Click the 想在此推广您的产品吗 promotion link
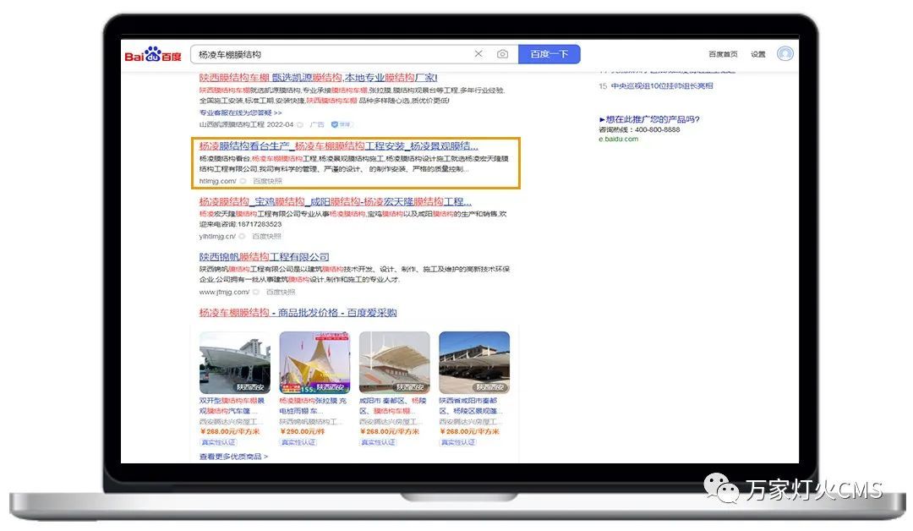Image resolution: width=913 pixels, height=531 pixels. point(649,119)
